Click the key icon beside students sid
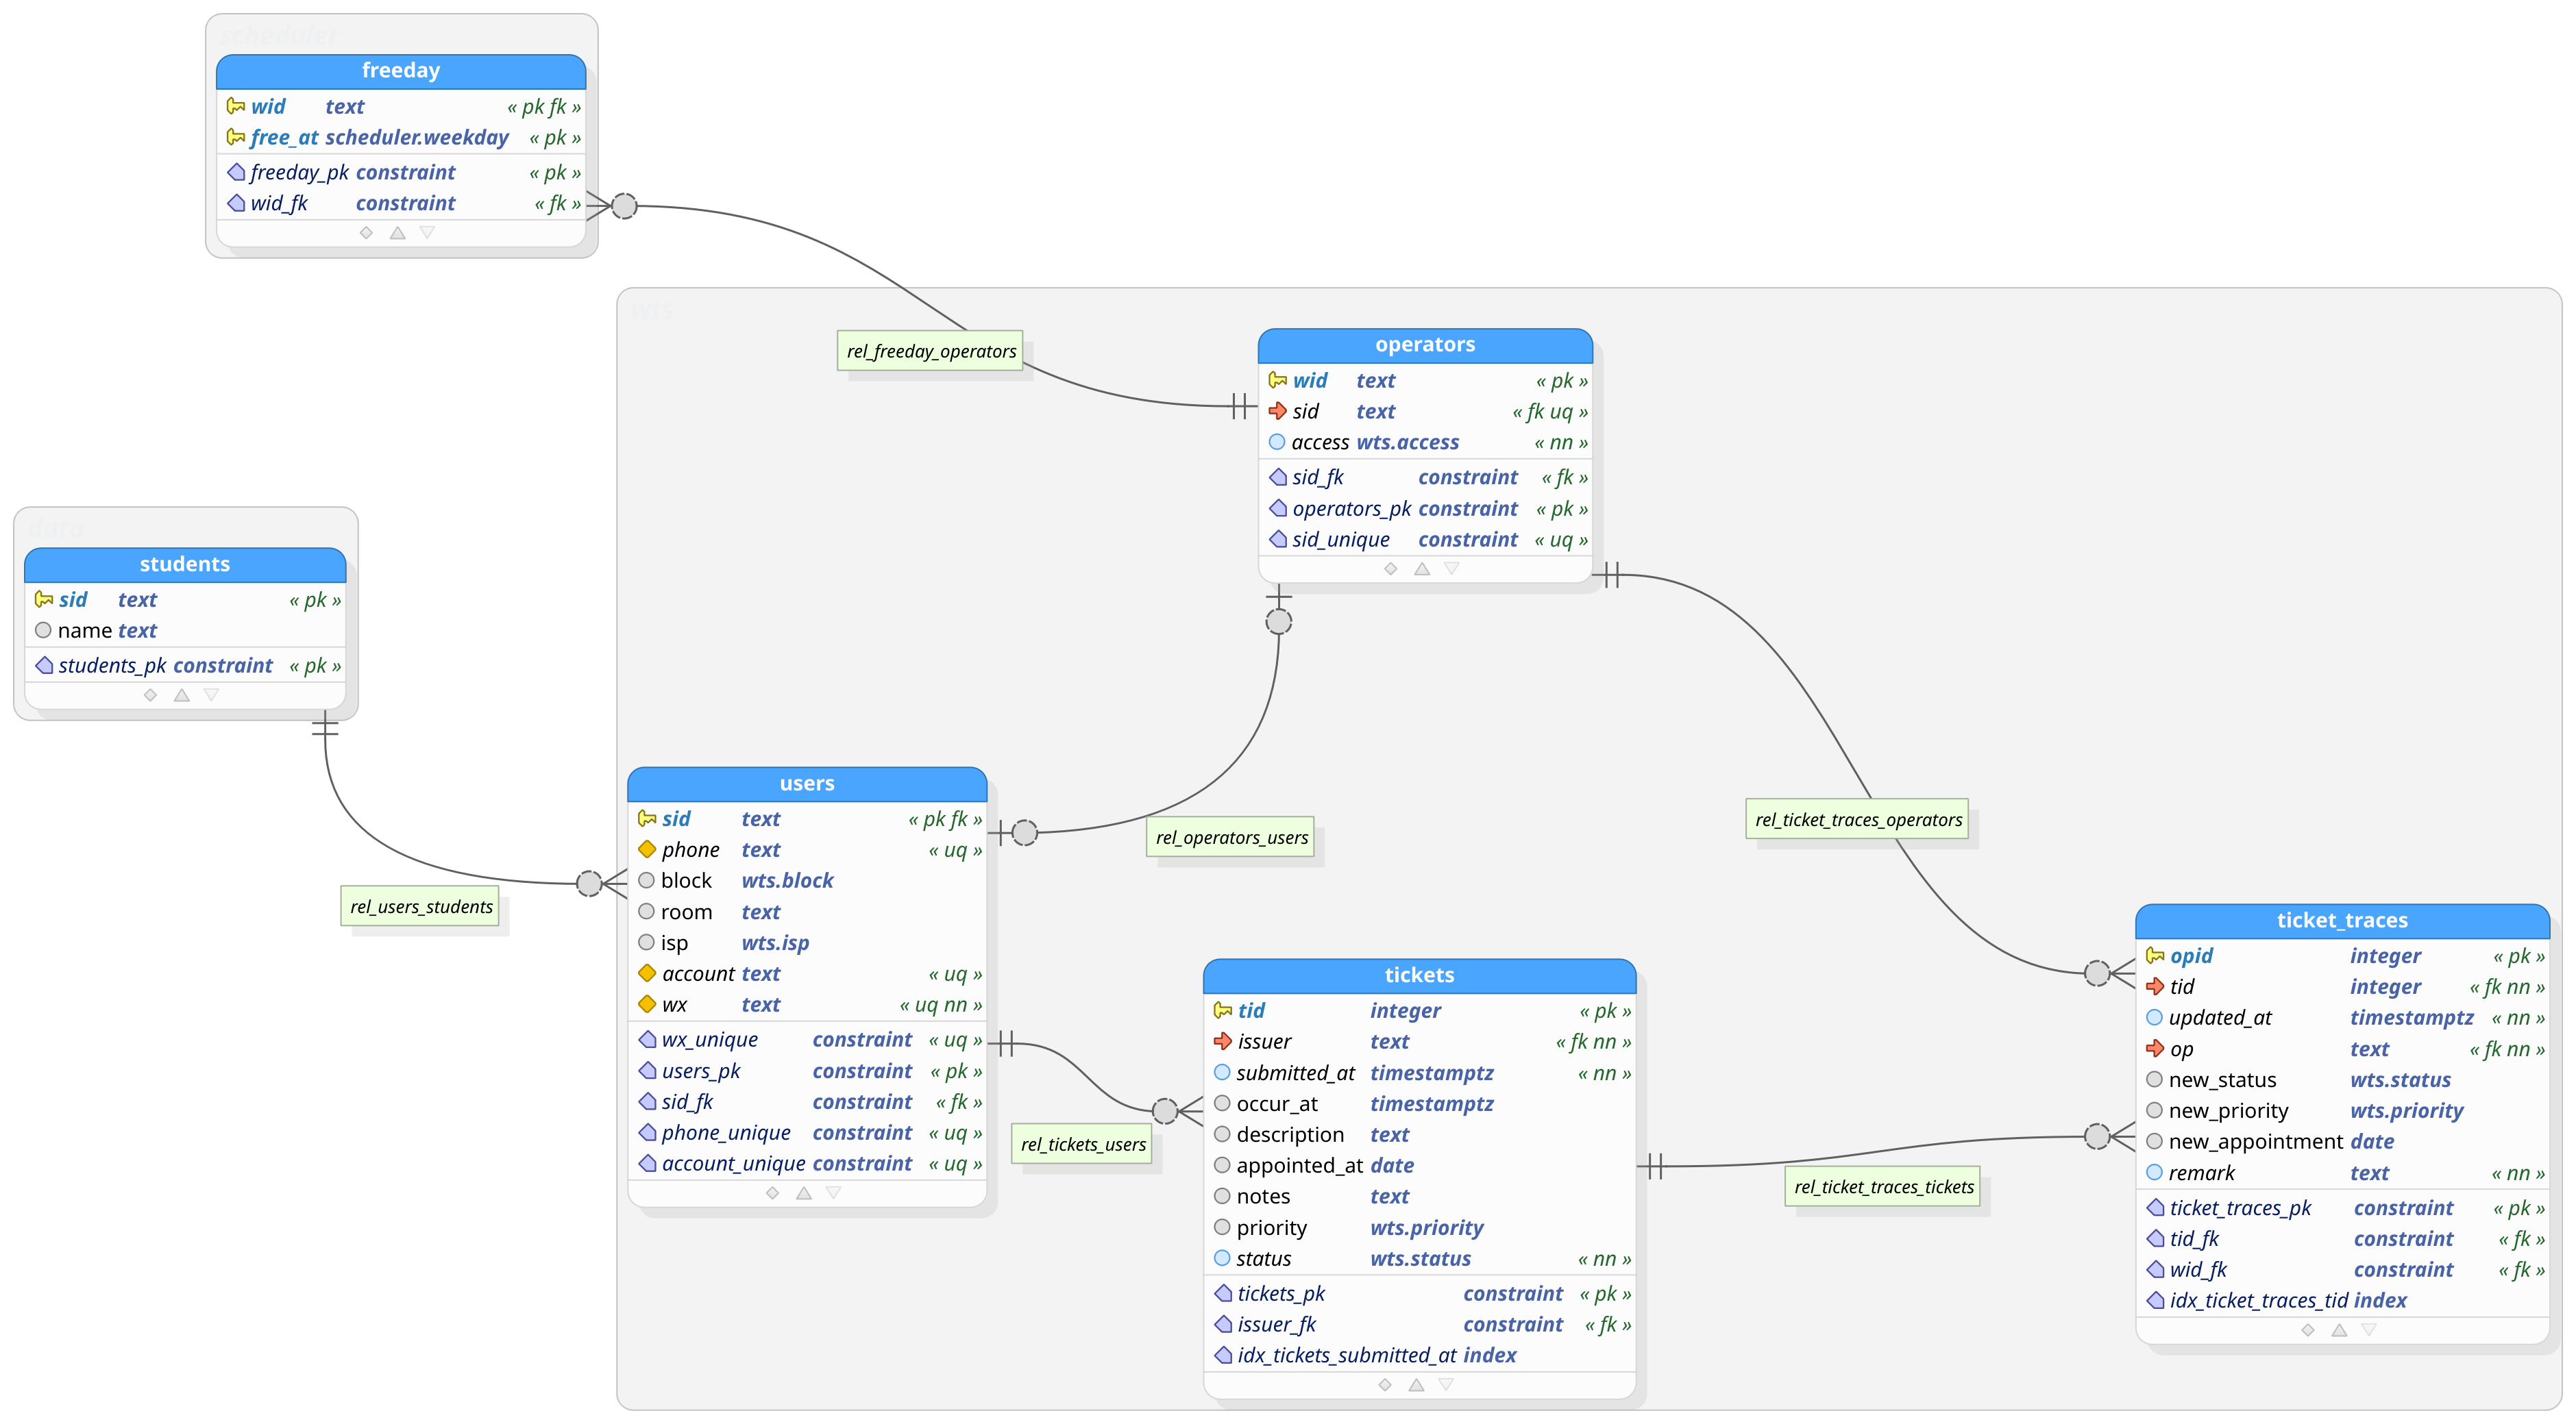 pyautogui.click(x=43, y=599)
